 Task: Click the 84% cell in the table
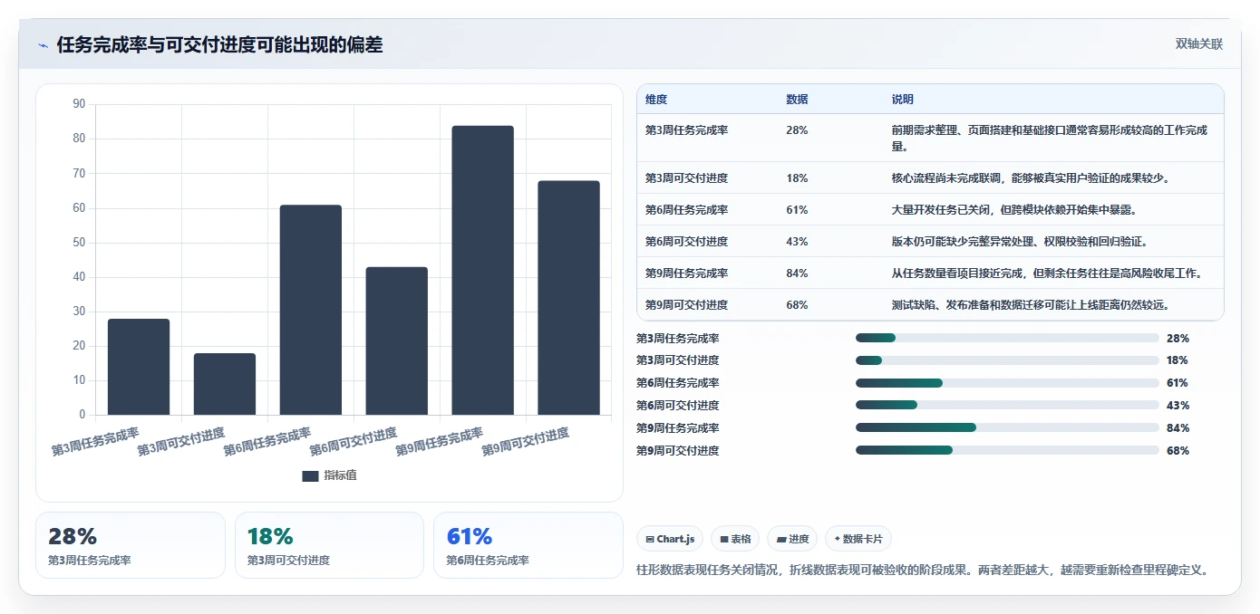click(x=797, y=273)
